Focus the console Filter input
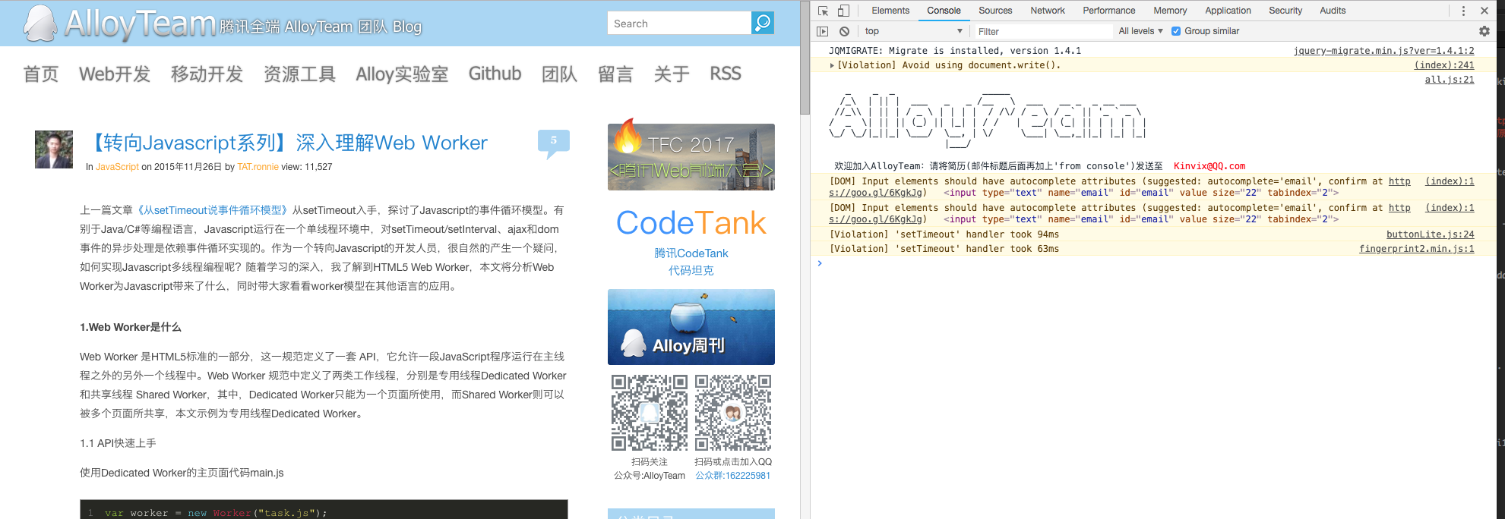This screenshot has height=519, width=1505. coord(1042,31)
